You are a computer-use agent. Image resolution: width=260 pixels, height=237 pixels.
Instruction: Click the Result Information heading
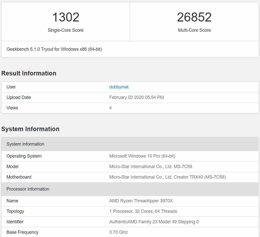(29, 73)
